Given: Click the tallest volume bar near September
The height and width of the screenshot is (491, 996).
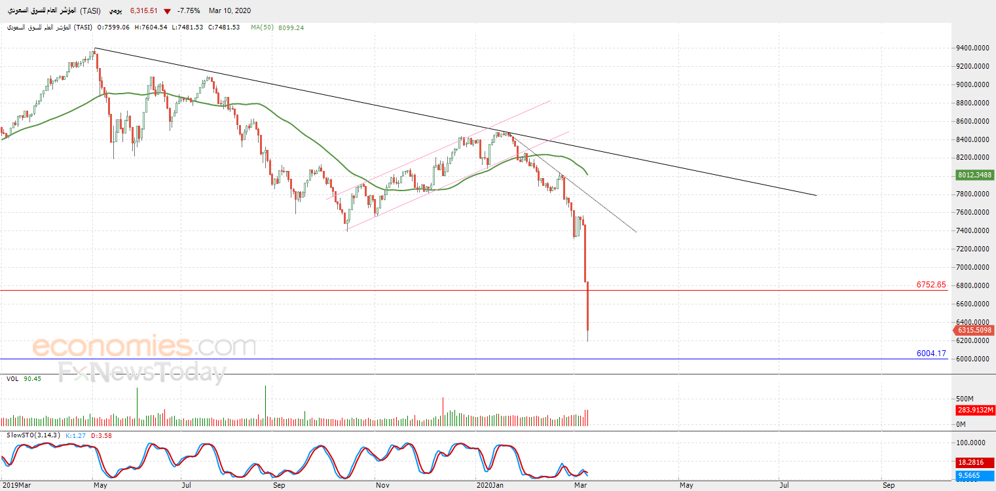Looking at the screenshot, I should [x=265, y=406].
